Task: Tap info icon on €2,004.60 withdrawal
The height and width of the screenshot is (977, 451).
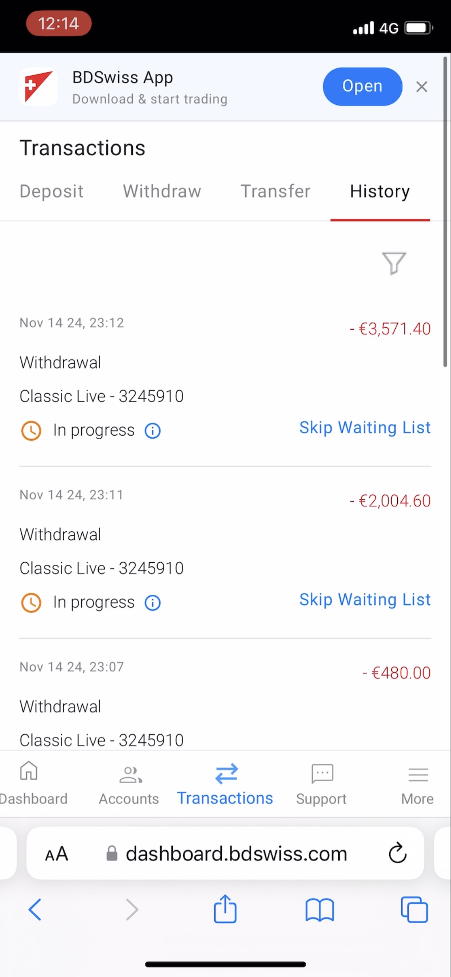Action: coord(152,603)
